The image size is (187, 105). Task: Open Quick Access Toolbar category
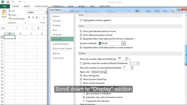(x=62, y=48)
